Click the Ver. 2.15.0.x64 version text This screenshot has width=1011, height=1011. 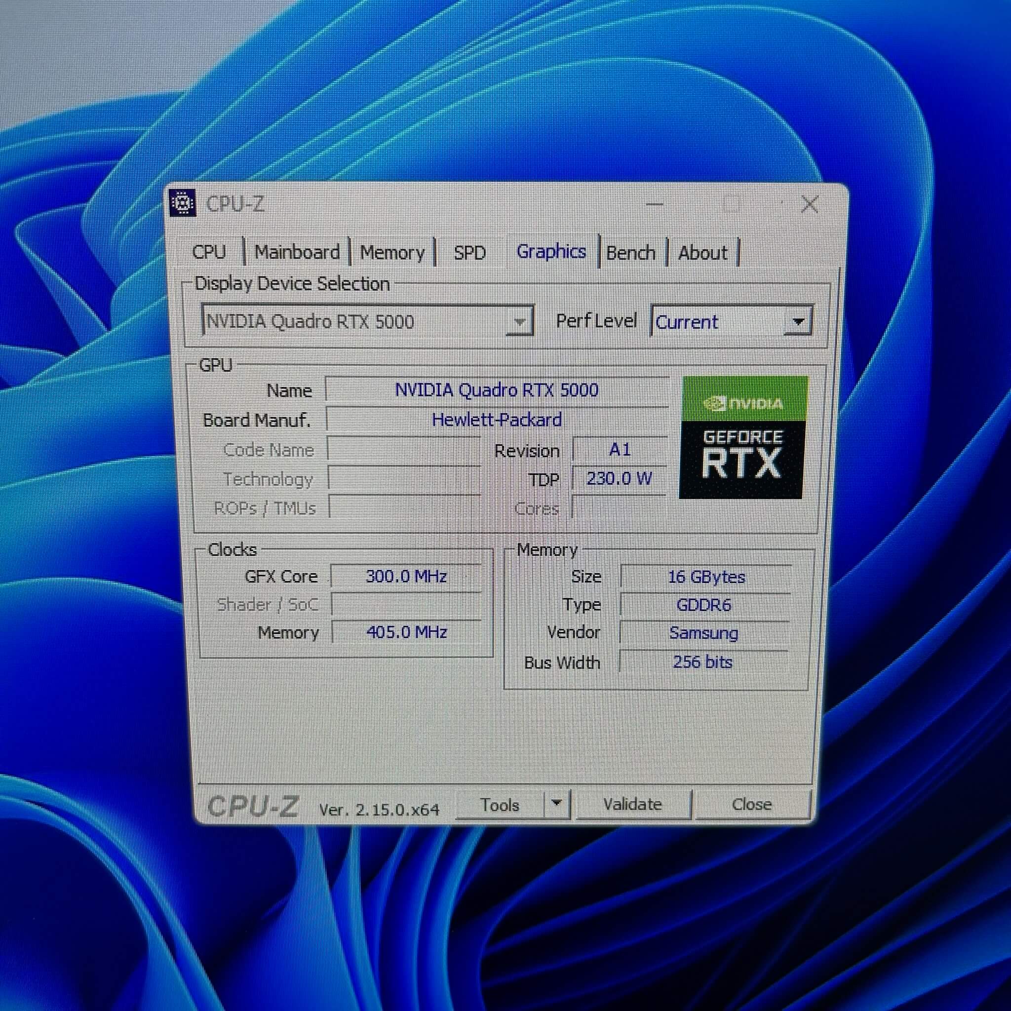pyautogui.click(x=379, y=810)
